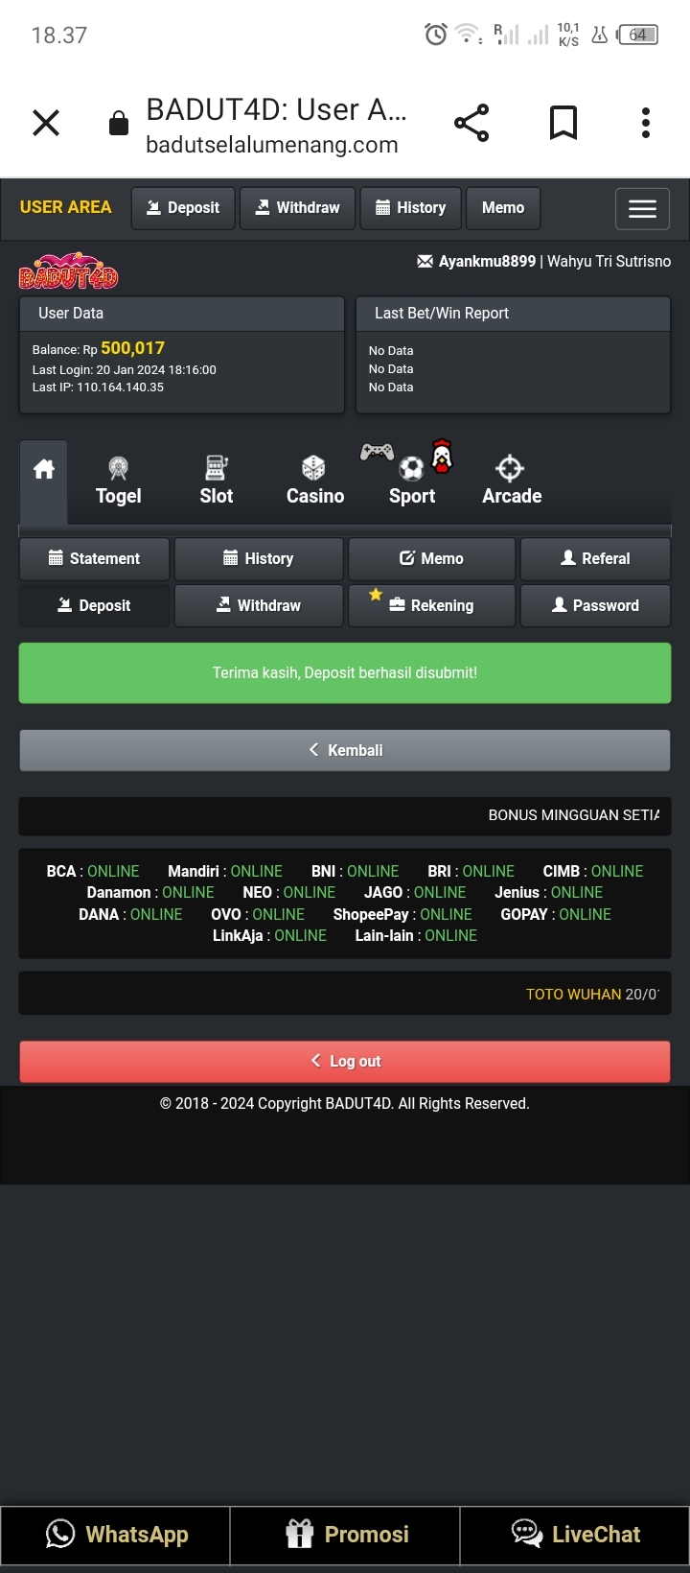Open the Slot games category
This screenshot has width=690, height=1573.
point(217,481)
